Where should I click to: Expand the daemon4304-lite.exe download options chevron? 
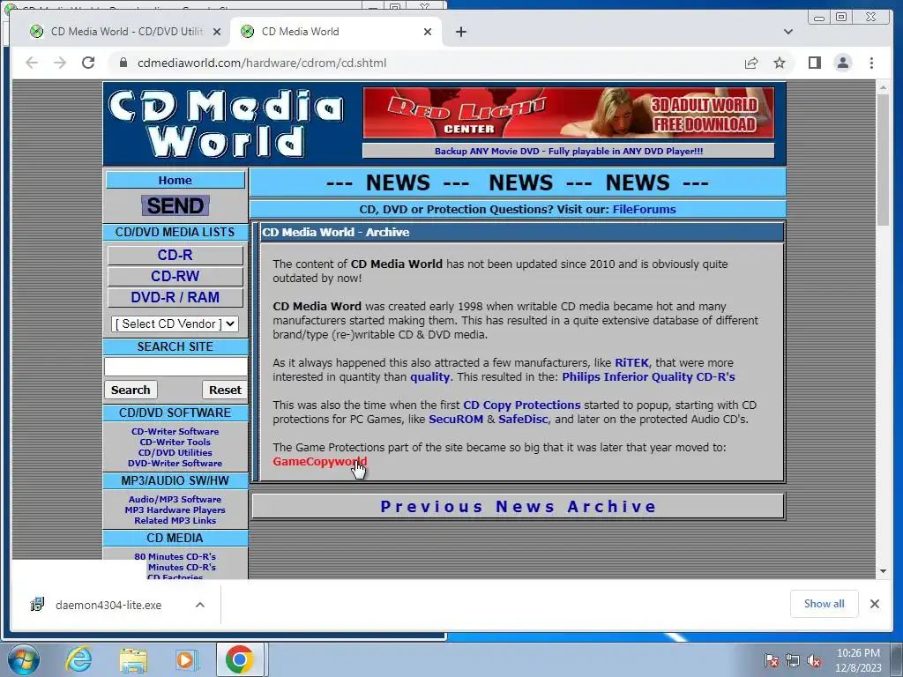tap(200, 605)
